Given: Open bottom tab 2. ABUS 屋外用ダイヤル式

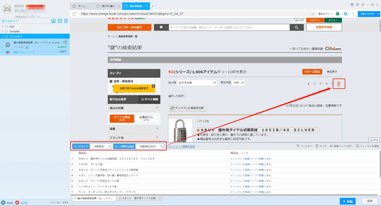Looking at the screenshot, I should tap(140, 198).
